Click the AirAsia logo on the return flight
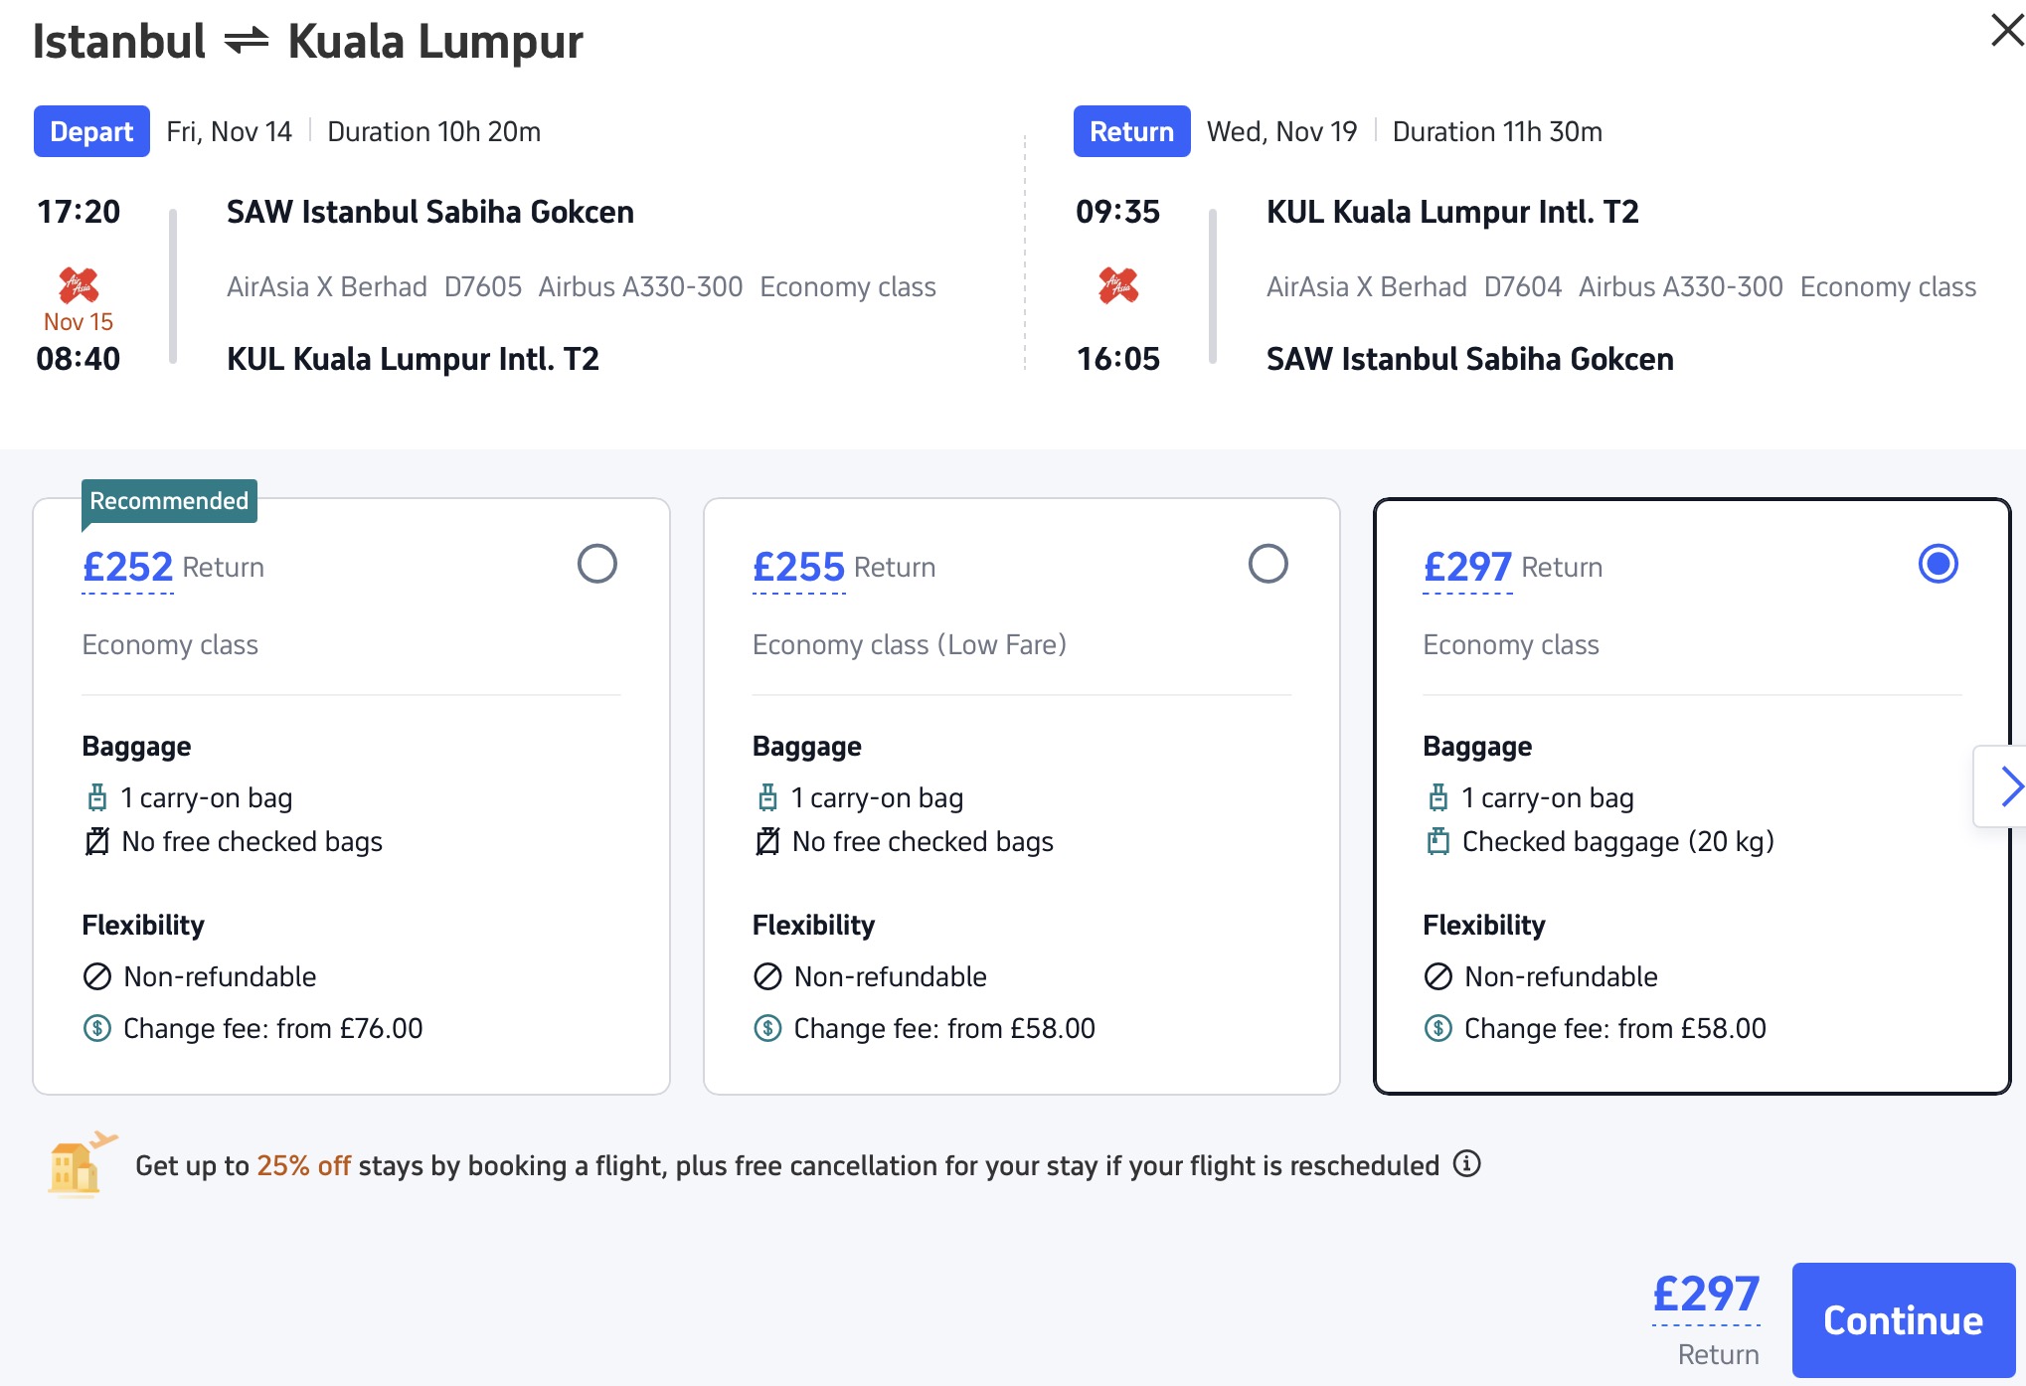2026x1386 pixels. click(x=1118, y=285)
